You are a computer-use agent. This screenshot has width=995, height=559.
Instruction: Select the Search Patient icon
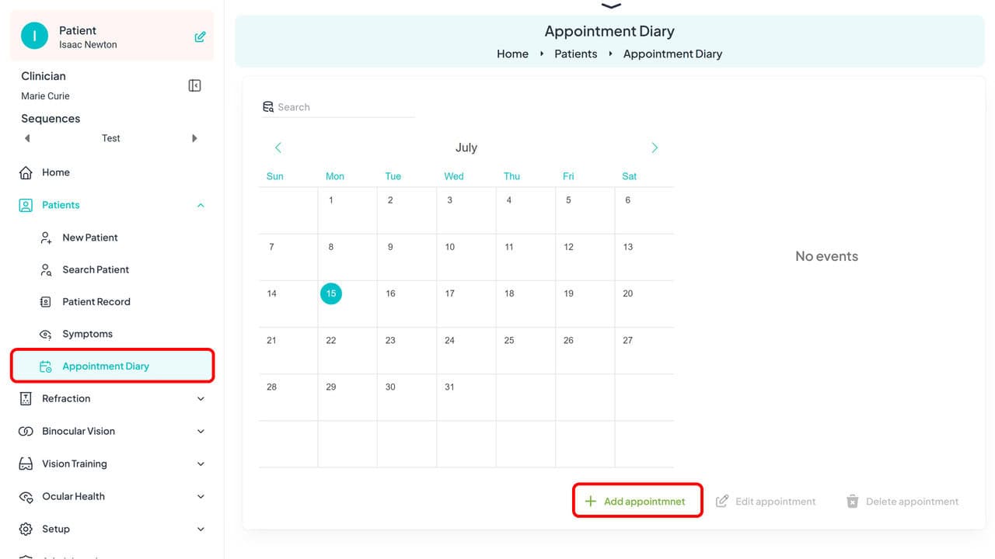click(47, 269)
